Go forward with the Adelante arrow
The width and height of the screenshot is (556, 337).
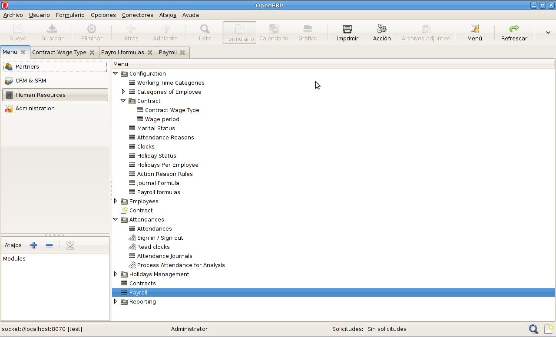coord(165,29)
